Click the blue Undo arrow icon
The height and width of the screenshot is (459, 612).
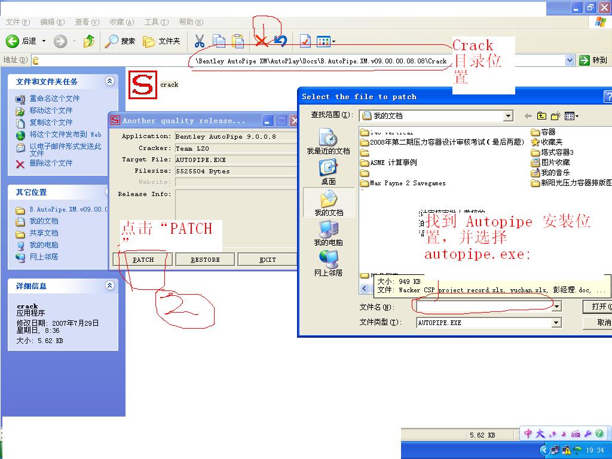(x=280, y=41)
